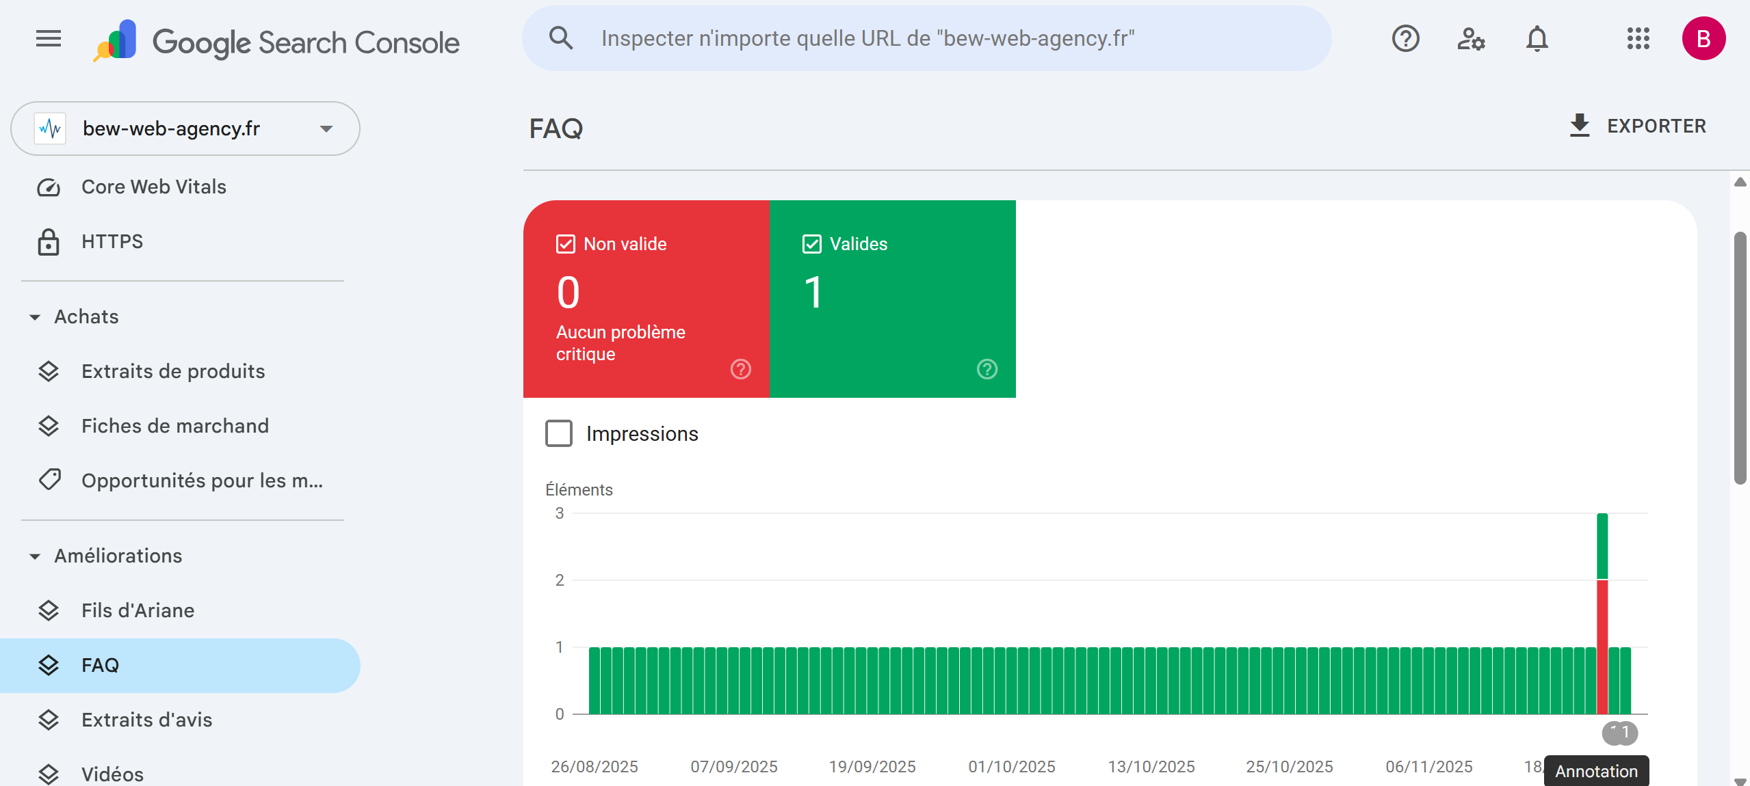Open Opportunités pour les marchands item
Screen dimensions: 1750x786
[181, 481]
